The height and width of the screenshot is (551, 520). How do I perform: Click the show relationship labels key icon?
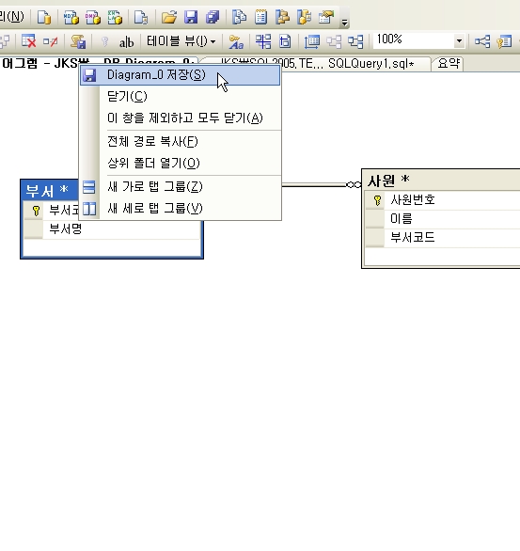(236, 41)
